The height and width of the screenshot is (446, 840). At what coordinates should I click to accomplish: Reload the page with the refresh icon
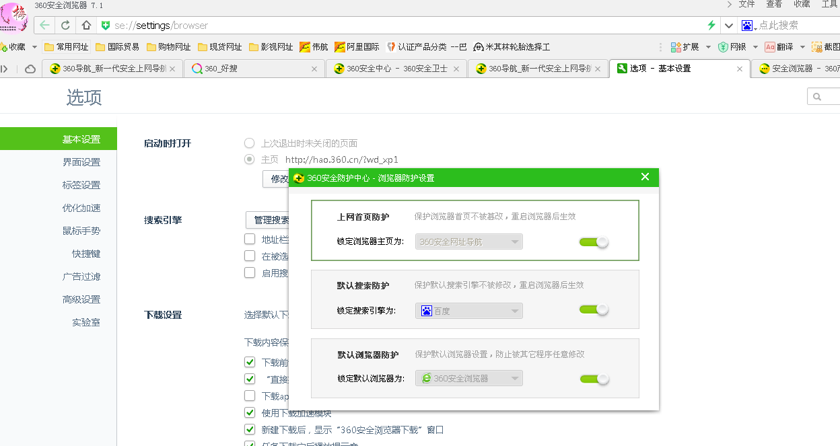[65, 26]
